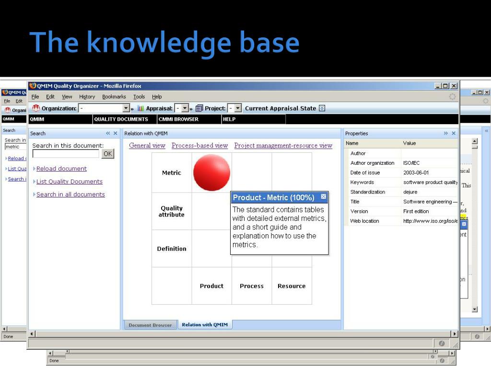491x368 pixels.
Task: Click the Appraisal chart icon
Action: point(140,108)
